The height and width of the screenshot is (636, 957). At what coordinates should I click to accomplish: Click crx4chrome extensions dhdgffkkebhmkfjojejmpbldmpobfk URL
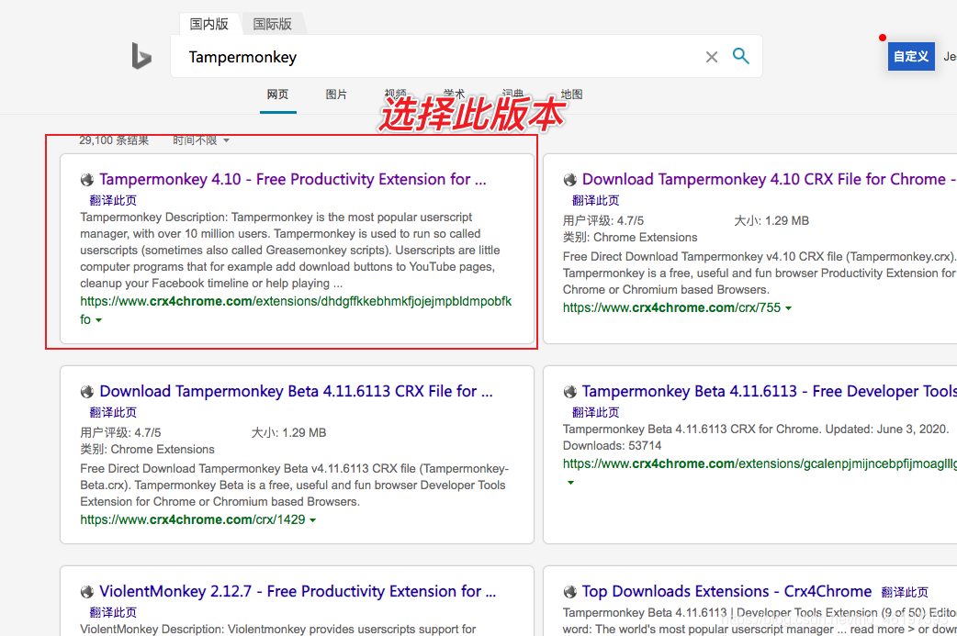pos(296,301)
